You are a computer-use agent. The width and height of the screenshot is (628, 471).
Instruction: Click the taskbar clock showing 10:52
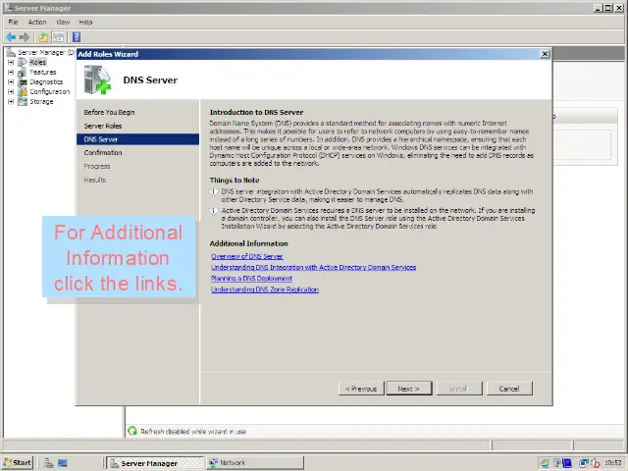pos(612,463)
